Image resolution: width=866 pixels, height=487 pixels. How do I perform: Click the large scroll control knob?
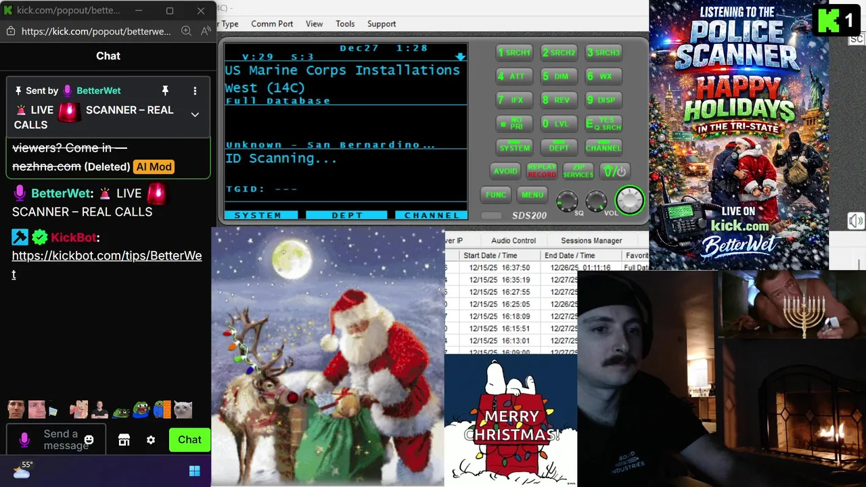coord(629,200)
